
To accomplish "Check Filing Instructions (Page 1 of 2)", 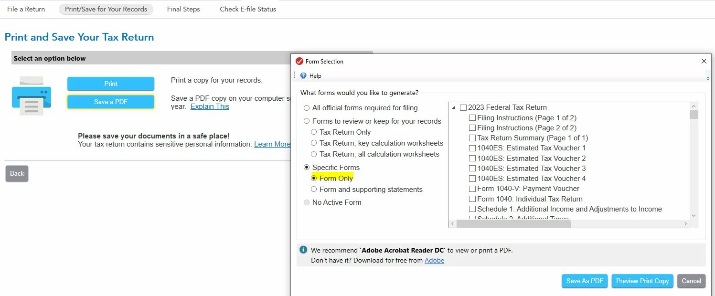I will (472, 118).
